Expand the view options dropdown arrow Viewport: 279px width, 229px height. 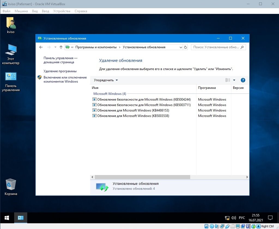tap(234, 80)
